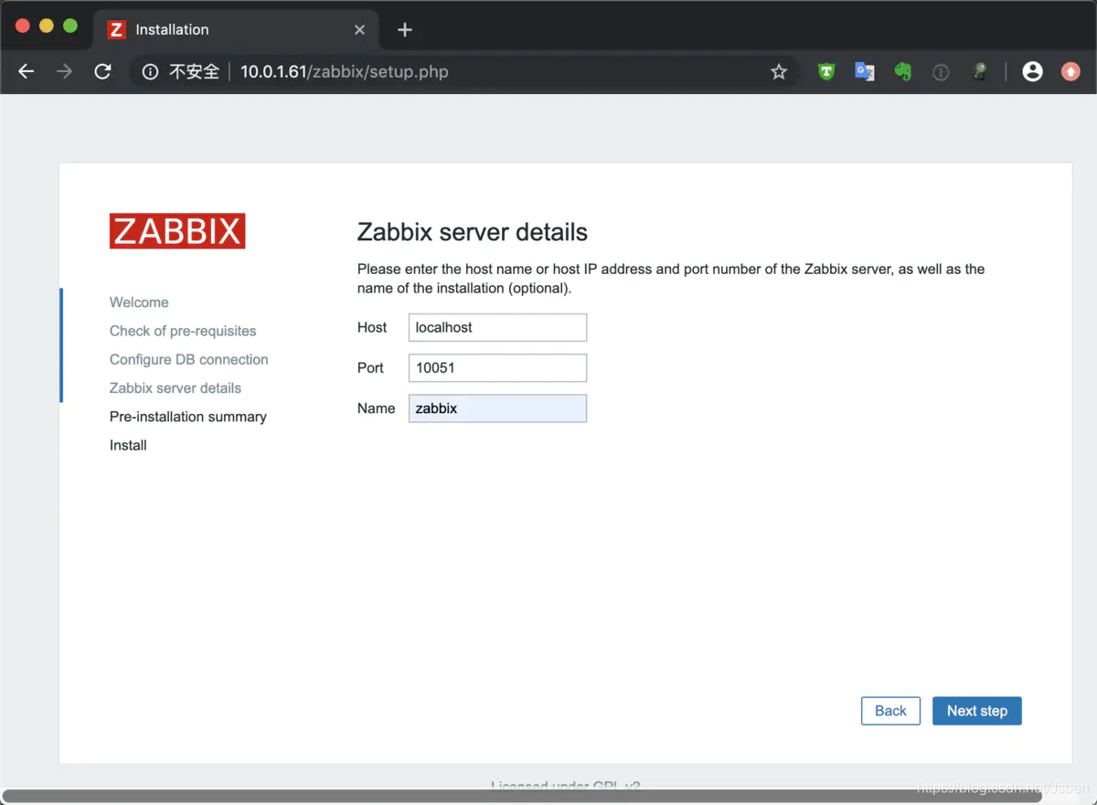
Task: Select Pre-installation summary step
Action: (x=188, y=417)
